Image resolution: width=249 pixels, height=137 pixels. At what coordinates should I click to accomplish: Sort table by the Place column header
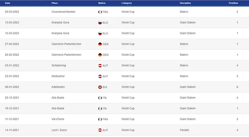tap(55, 3)
